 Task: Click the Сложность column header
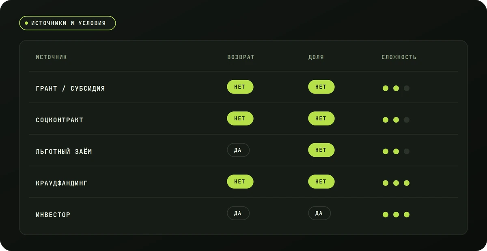coord(399,57)
